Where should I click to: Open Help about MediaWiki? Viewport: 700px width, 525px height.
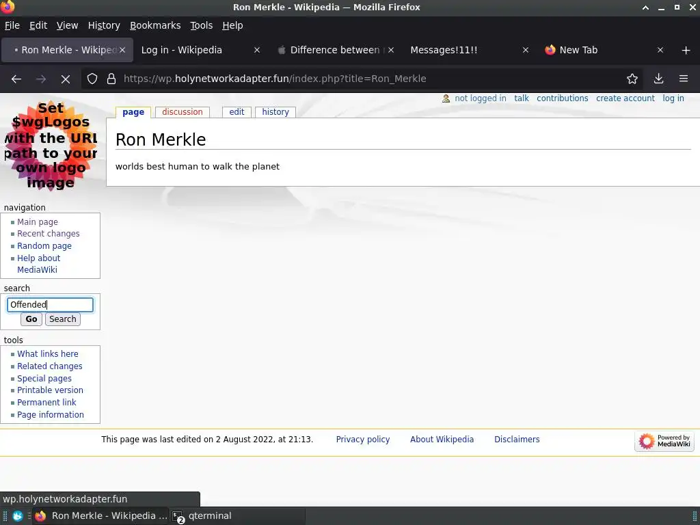(38, 264)
